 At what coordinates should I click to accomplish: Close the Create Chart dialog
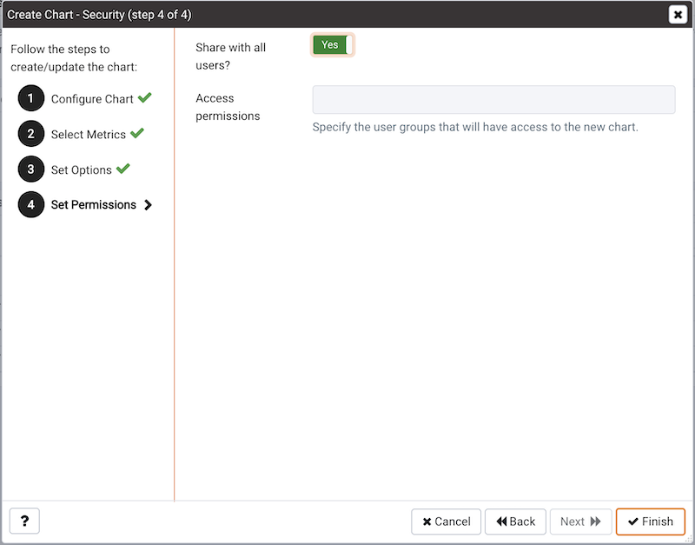pyautogui.click(x=678, y=15)
